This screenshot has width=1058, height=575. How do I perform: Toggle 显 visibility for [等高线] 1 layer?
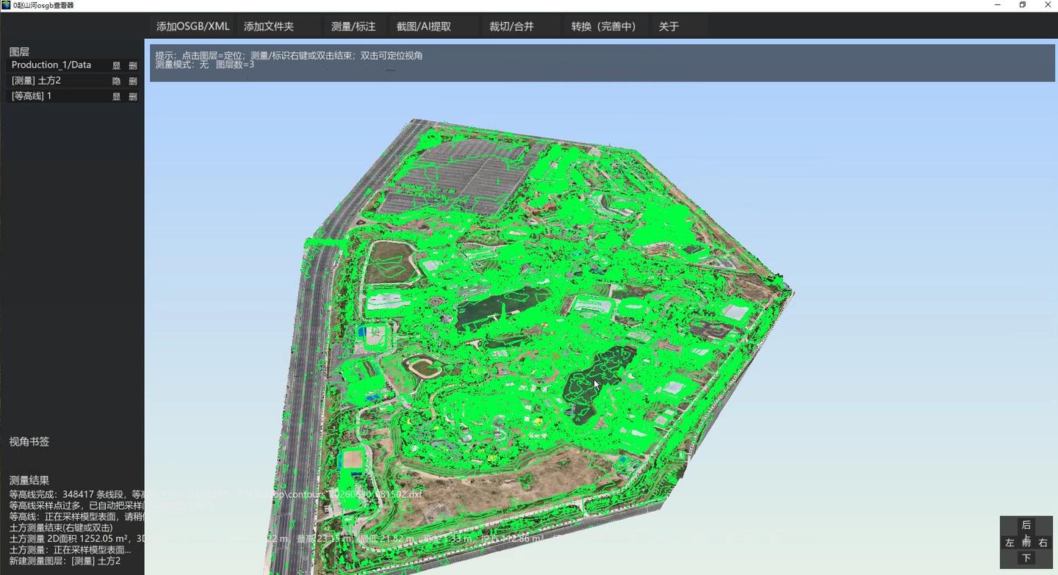pos(116,96)
